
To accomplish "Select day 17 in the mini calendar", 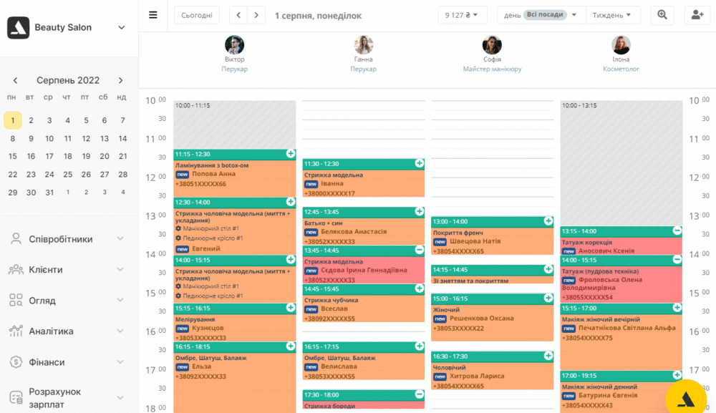I will tap(49, 156).
